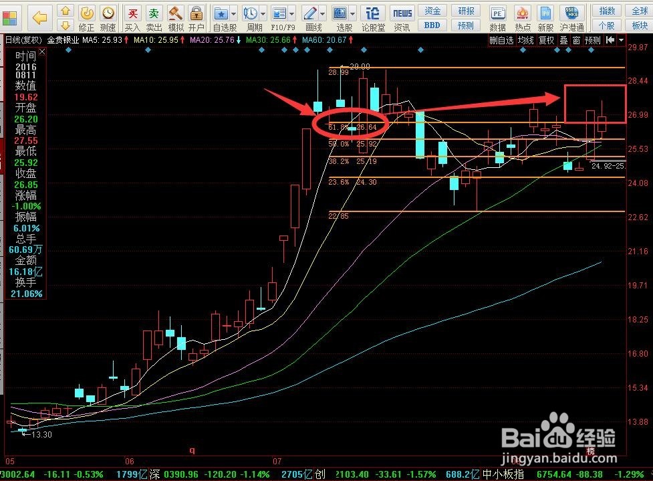This screenshot has height=481, width=653.
Task: Click the 资金 capital flow button
Action: click(x=432, y=11)
